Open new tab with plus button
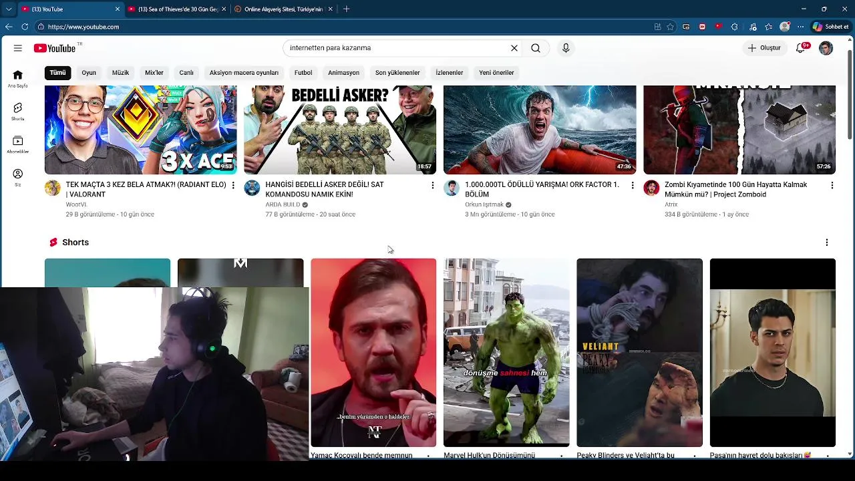Screen dimensions: 855x481 346,9
